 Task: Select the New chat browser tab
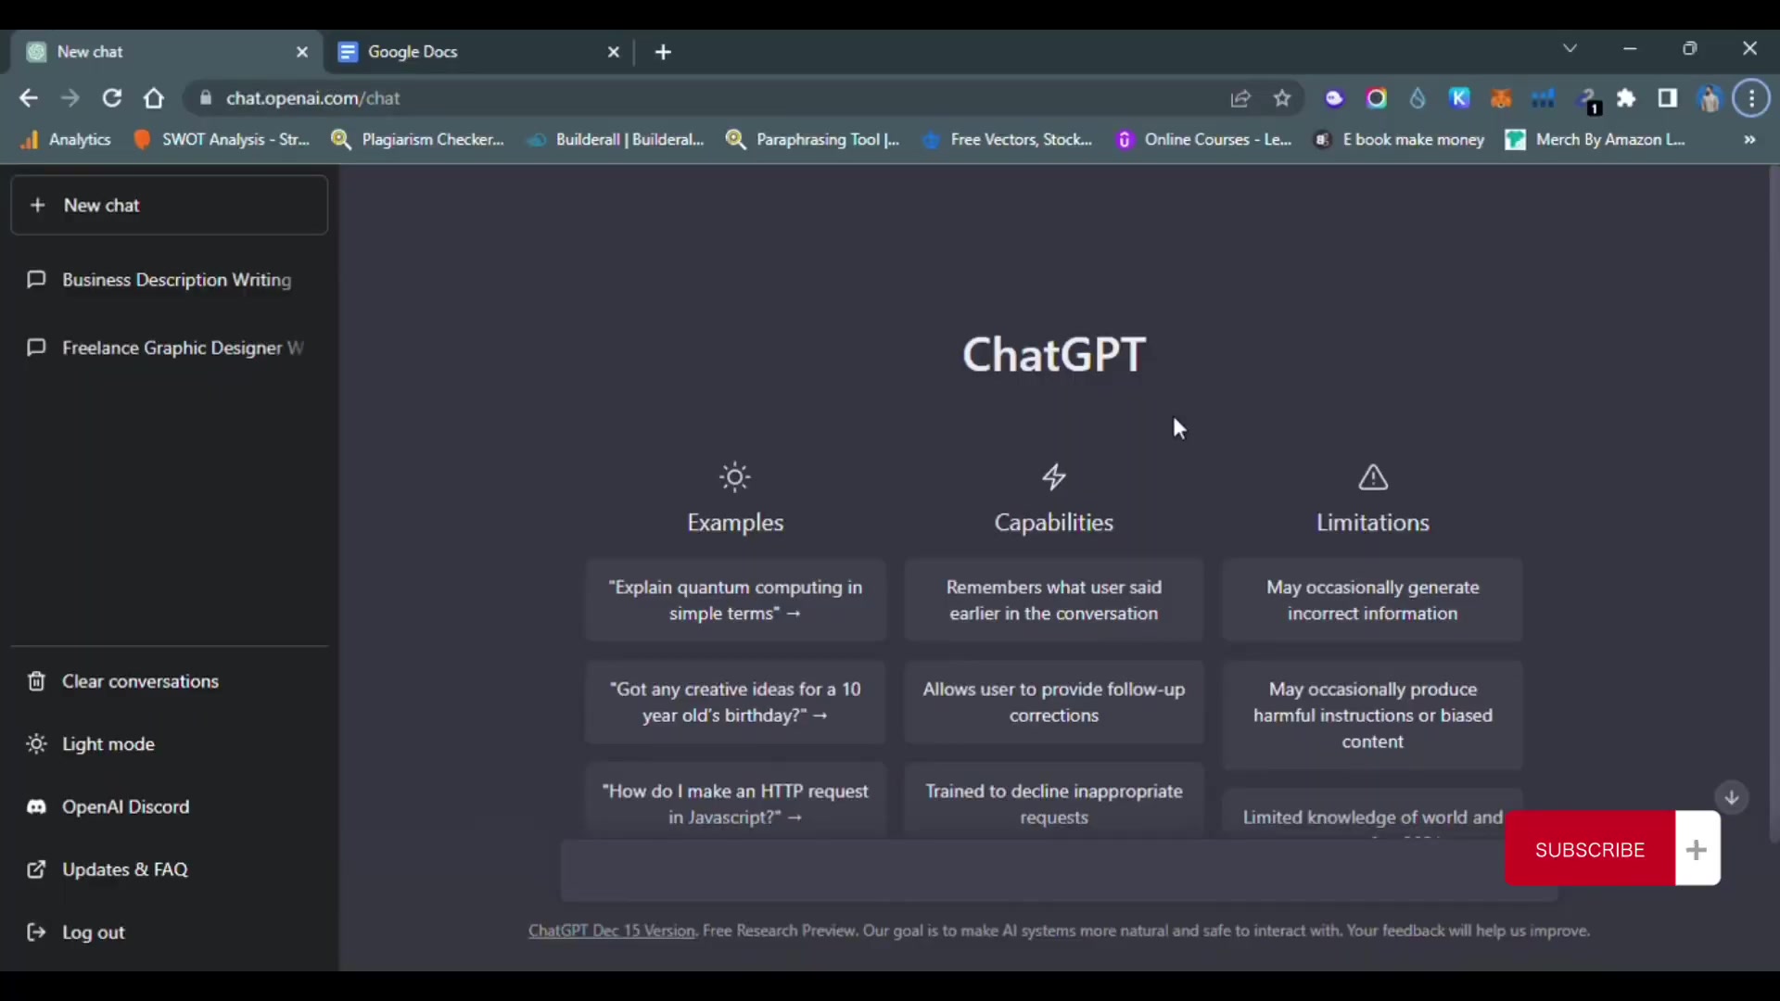[167, 52]
